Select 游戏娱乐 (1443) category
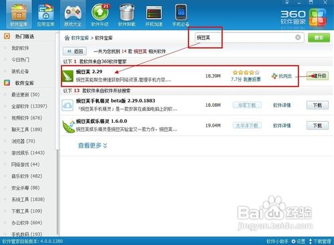 28,153
